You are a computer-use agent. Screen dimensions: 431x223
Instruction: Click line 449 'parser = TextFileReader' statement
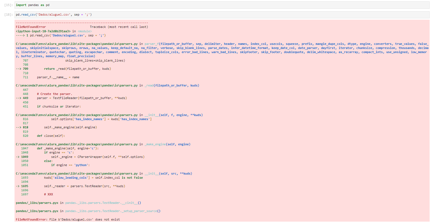coord(82,98)
